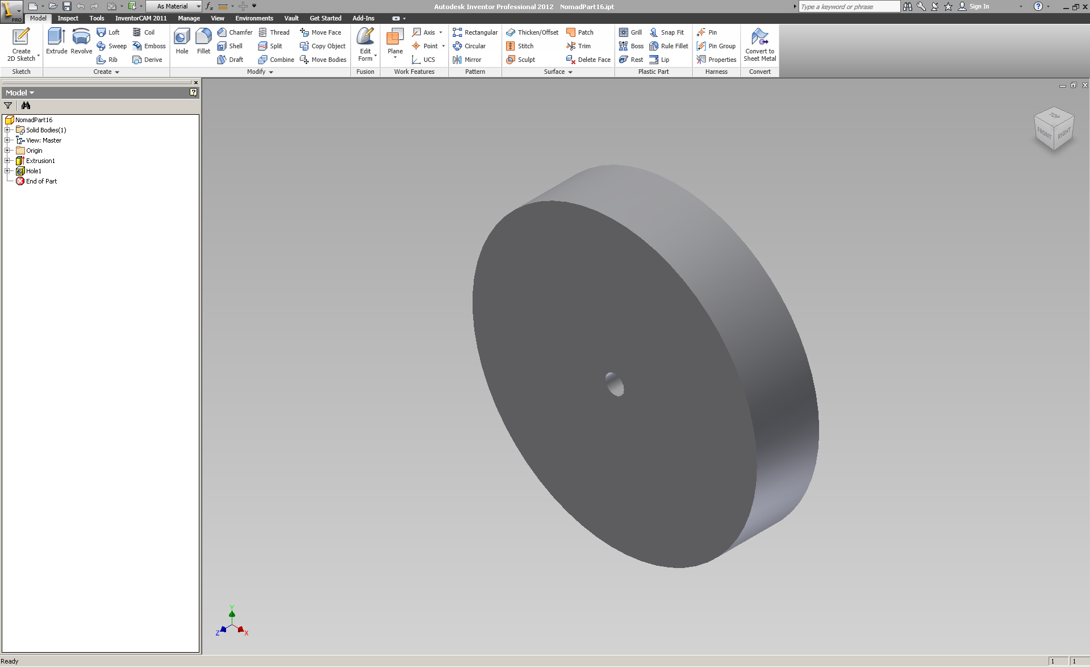Open the Derive tool

(147, 60)
